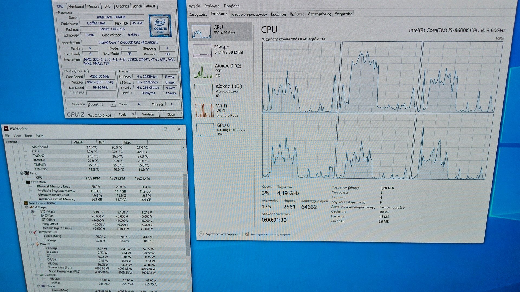Open the Προβολή menu in Task Manager
The width and height of the screenshot is (520, 292).
point(232,6)
